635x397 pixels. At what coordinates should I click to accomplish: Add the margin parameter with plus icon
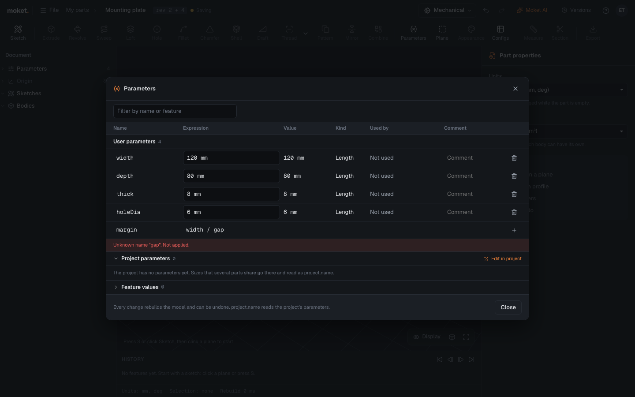[514, 230]
